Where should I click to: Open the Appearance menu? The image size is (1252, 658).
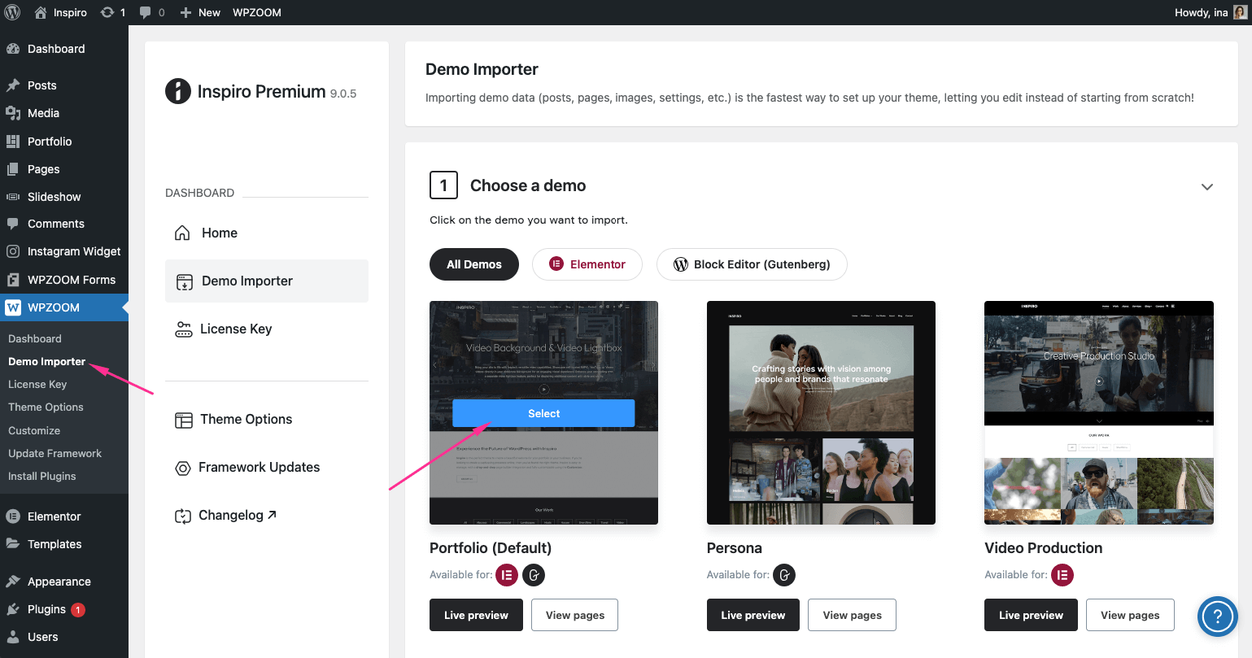point(64,582)
